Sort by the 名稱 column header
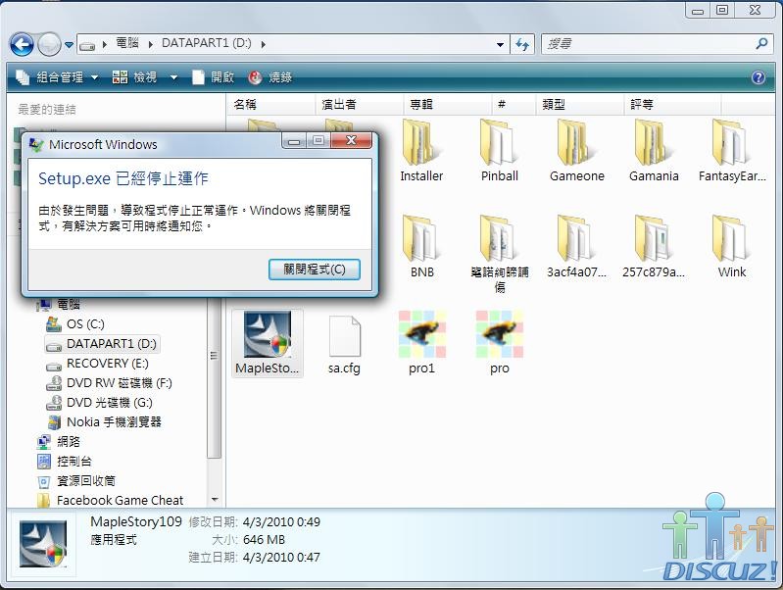The width and height of the screenshot is (783, 590). [x=272, y=105]
